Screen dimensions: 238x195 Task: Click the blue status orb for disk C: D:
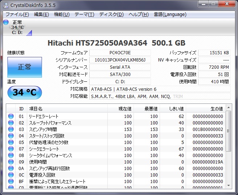click(x=5, y=22)
